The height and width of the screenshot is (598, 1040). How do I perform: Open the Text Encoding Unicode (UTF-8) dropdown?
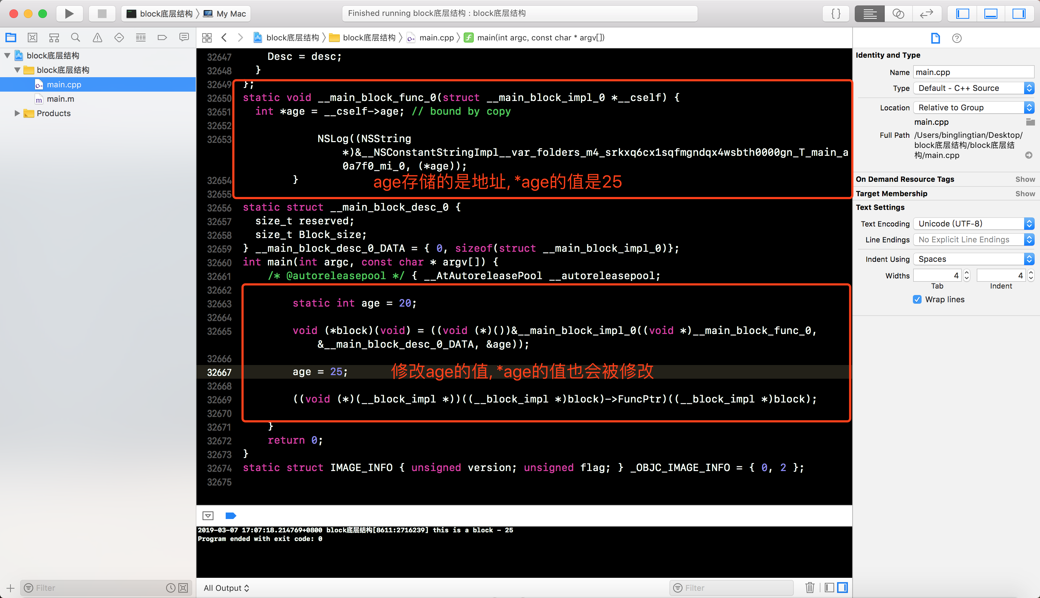pyautogui.click(x=973, y=224)
